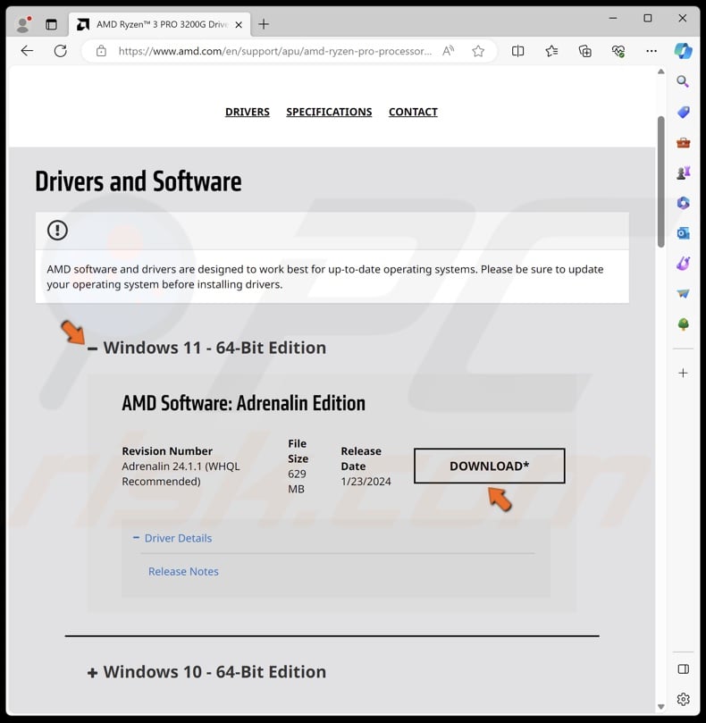The width and height of the screenshot is (706, 723).
Task: Jump to the SPECIFICATIONS section
Action: pos(329,112)
